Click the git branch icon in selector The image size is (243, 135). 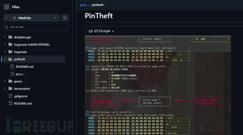tap(15, 18)
